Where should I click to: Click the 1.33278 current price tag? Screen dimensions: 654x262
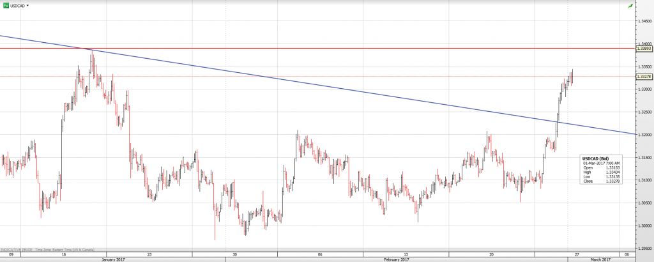pos(644,77)
